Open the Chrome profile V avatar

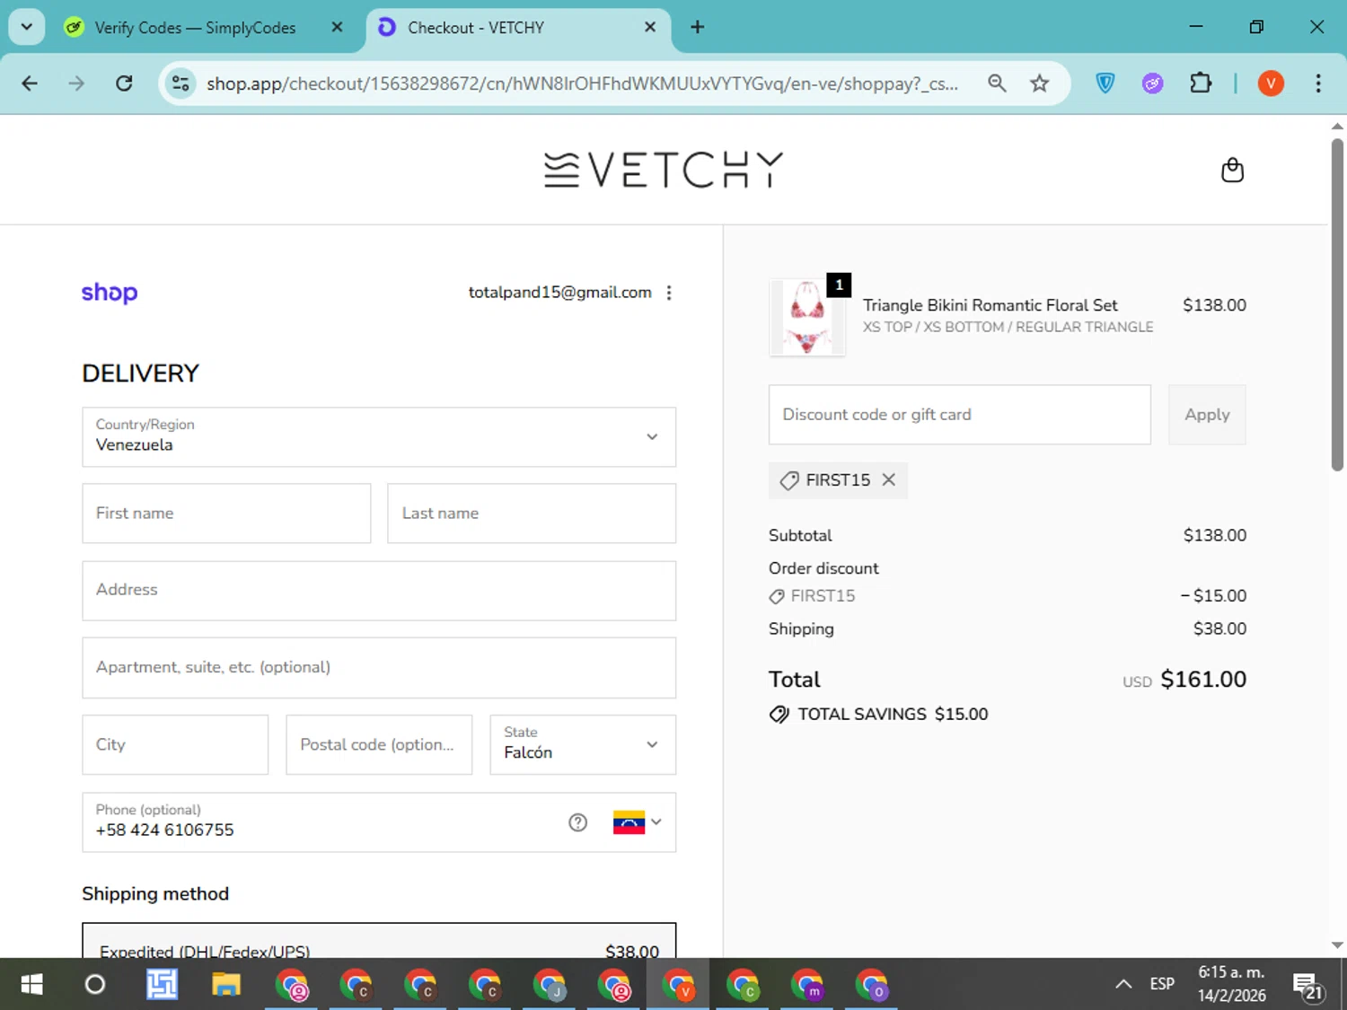[1271, 83]
